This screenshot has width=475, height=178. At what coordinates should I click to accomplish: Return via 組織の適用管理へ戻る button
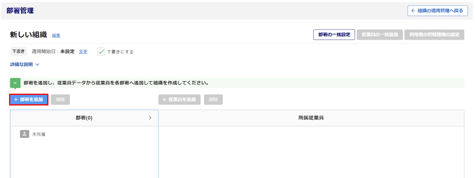click(438, 11)
